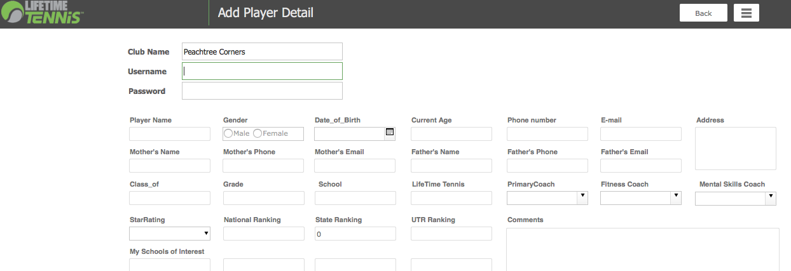Screen dimensions: 791x271
Task: Click the Father's Email field
Action: tap(641, 166)
